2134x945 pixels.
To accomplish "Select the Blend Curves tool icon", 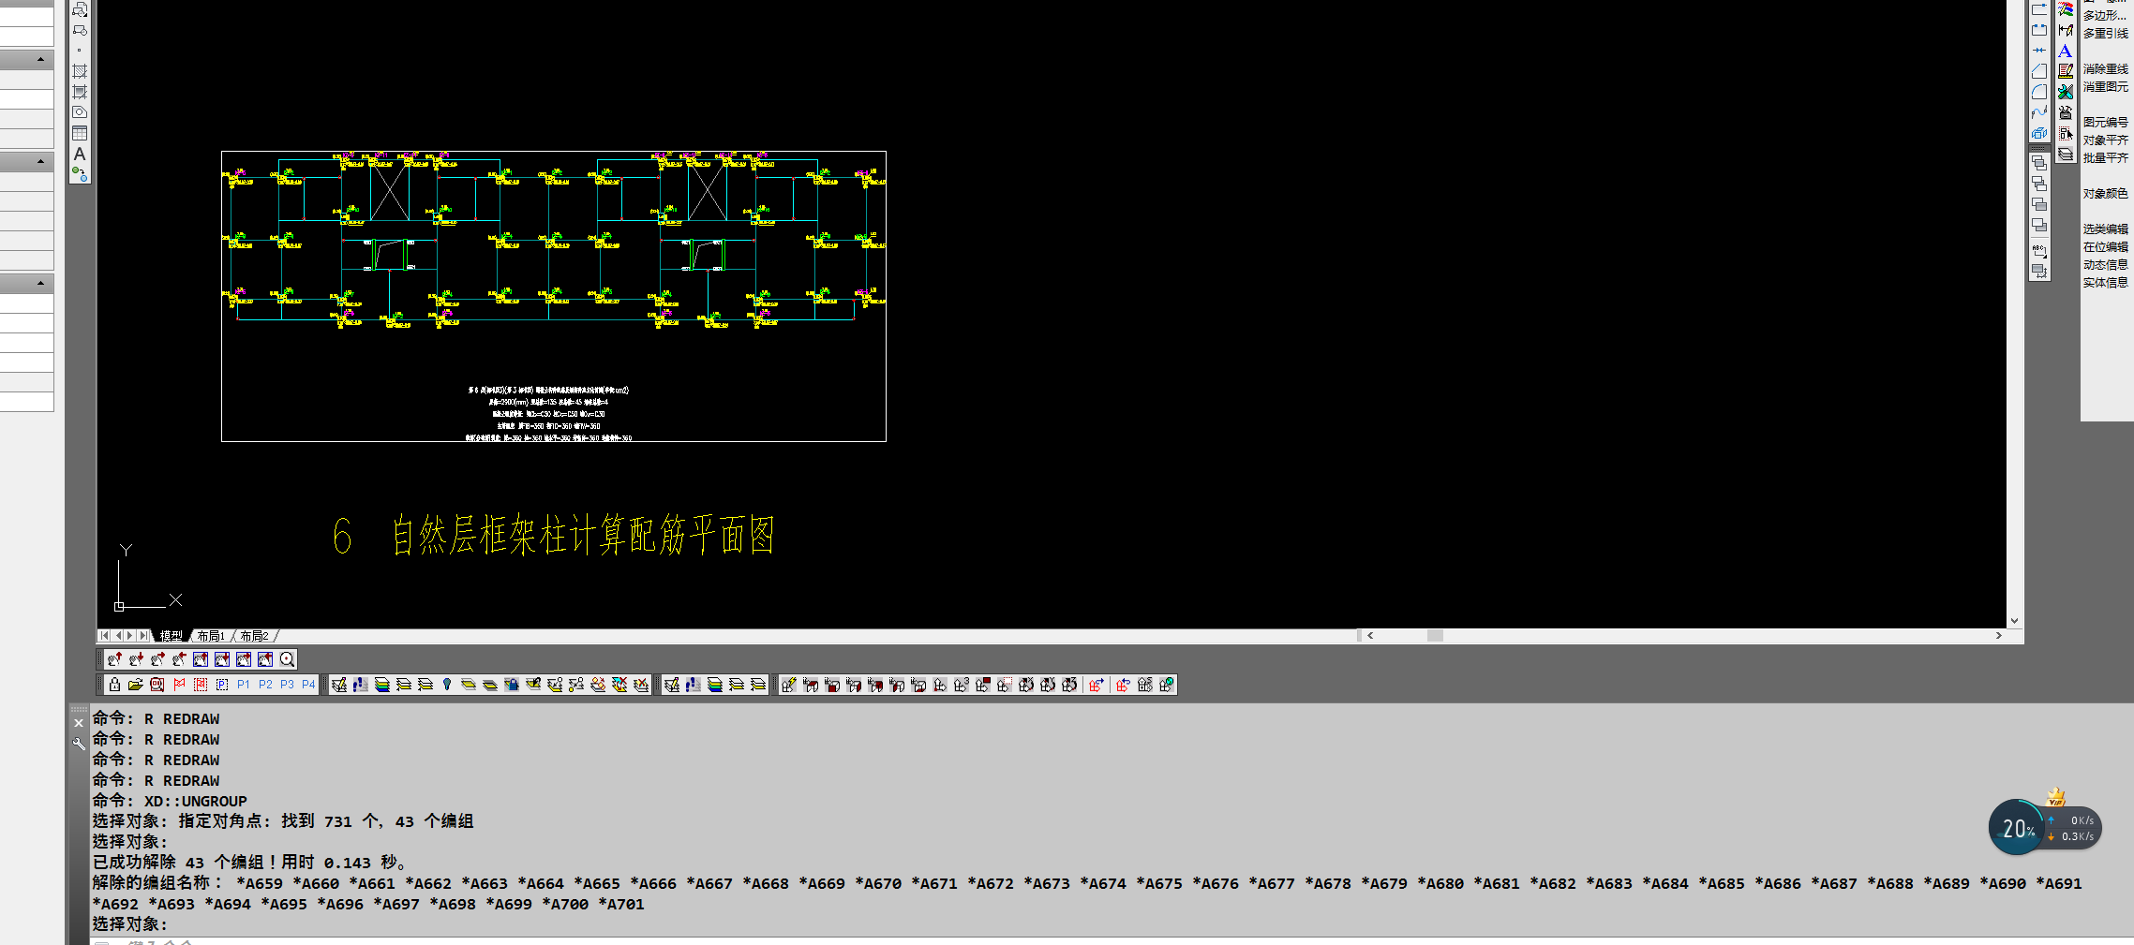I will 2039,112.
